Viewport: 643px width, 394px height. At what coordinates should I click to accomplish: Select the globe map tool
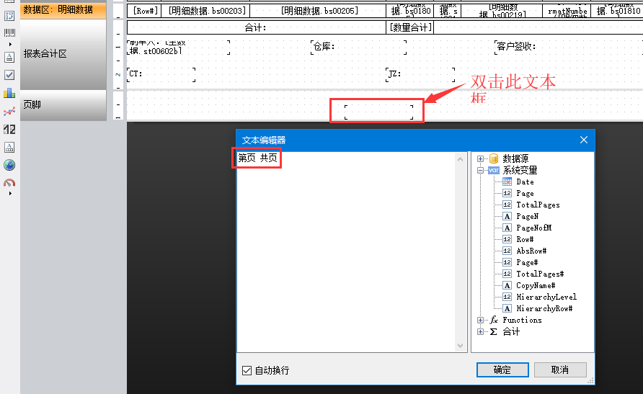(x=9, y=165)
